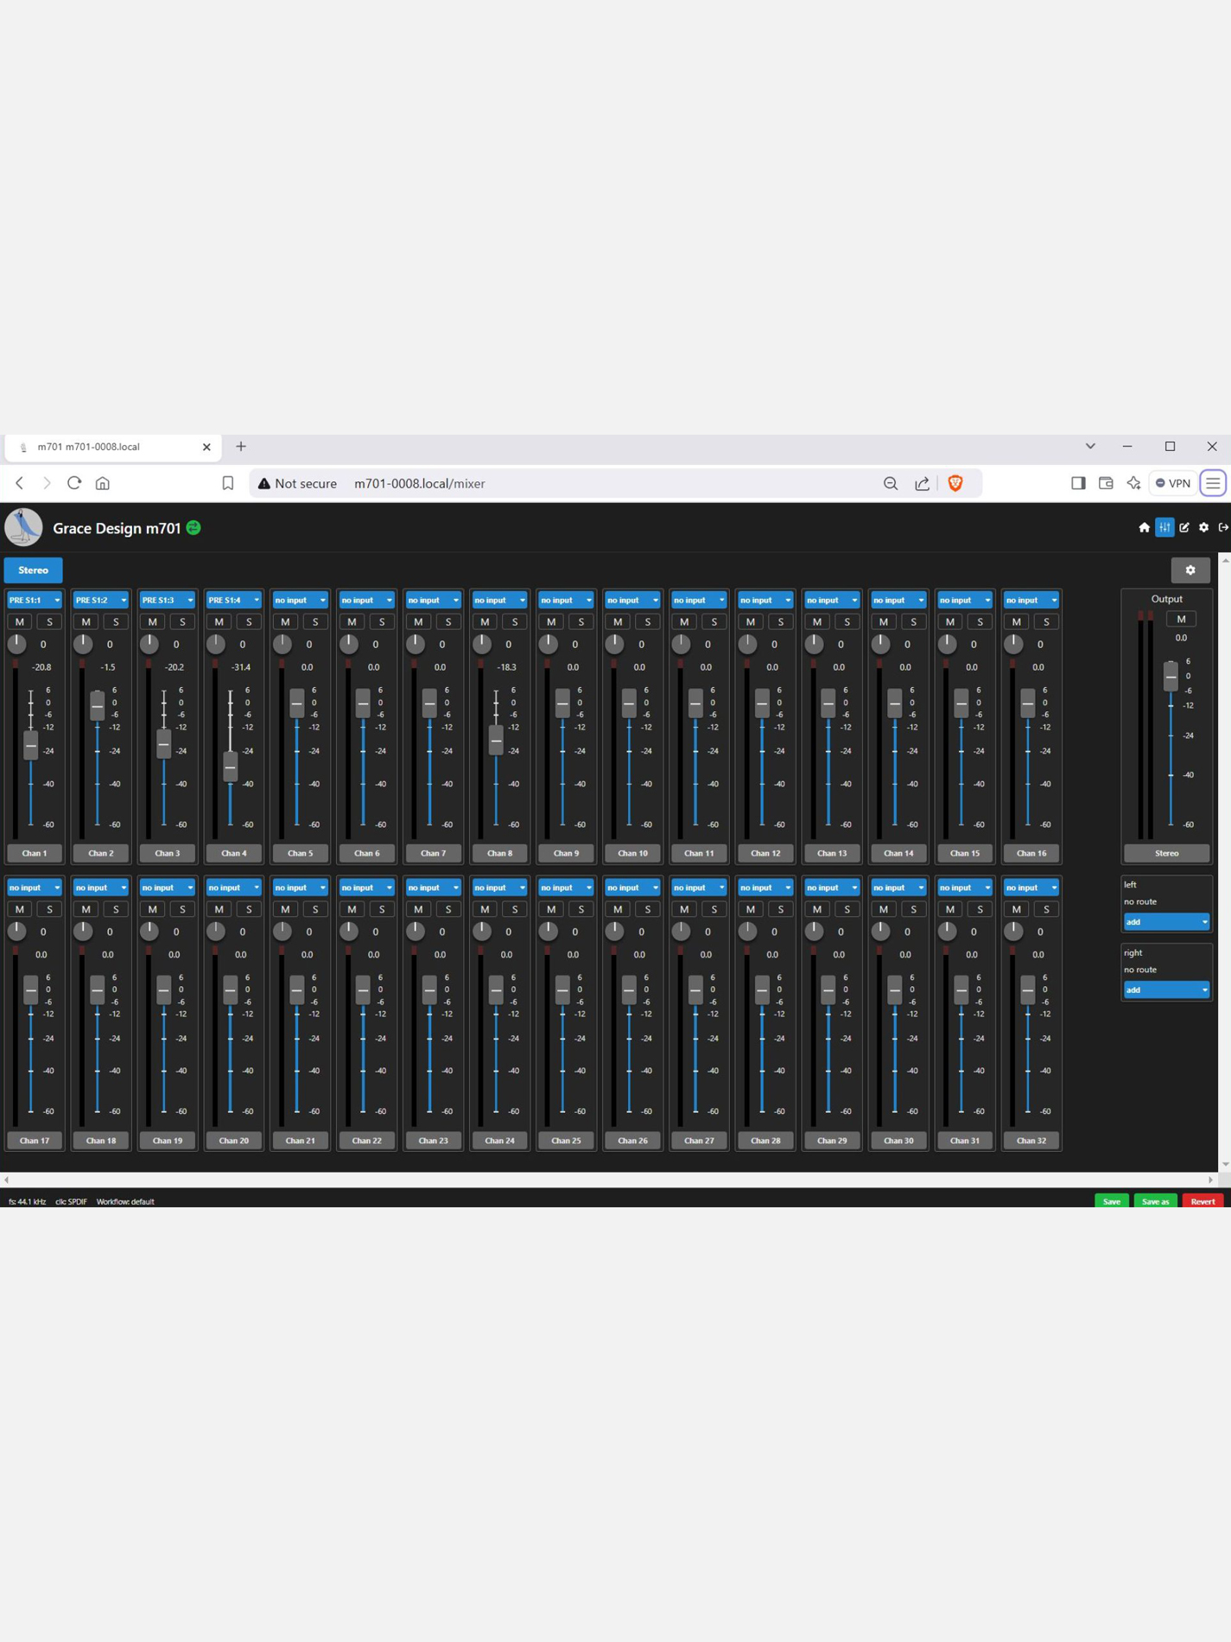Open the mixer settings gear button

[1190, 570]
